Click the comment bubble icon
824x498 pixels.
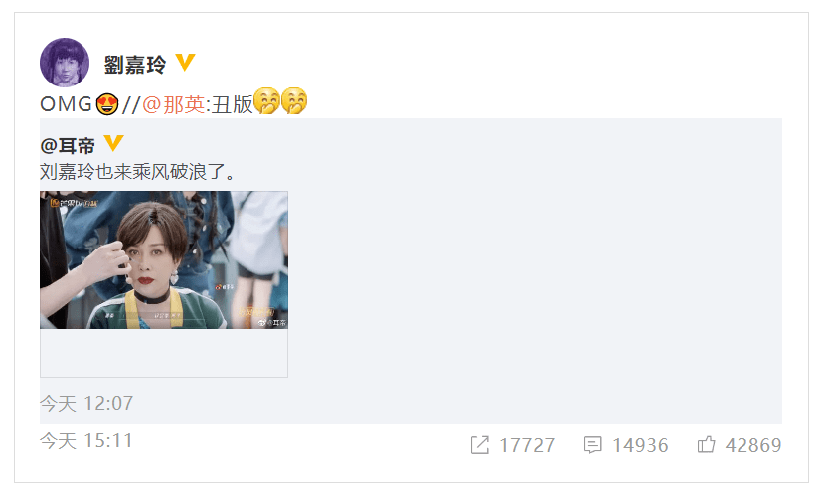point(592,445)
